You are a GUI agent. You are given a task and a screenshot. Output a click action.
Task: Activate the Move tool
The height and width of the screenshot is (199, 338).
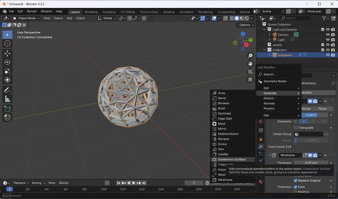pyautogui.click(x=7, y=54)
